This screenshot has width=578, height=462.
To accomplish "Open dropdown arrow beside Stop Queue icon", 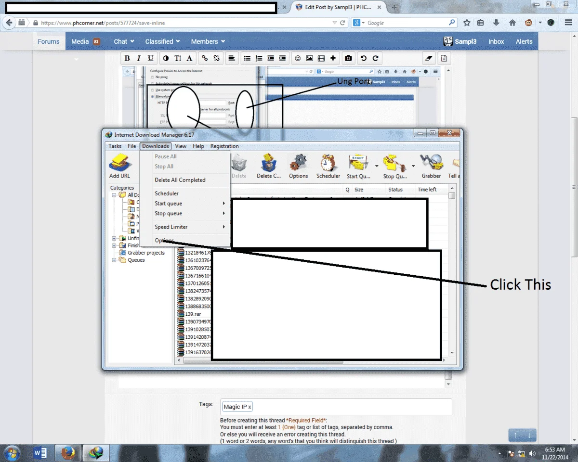I will pos(413,166).
